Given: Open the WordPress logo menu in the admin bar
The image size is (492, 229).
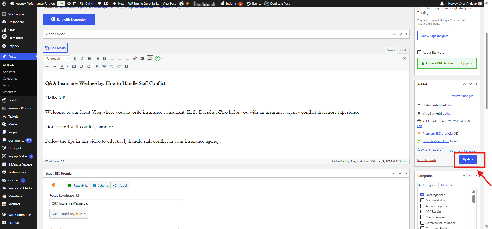Looking at the screenshot, I should pyautogui.click(x=4, y=4).
